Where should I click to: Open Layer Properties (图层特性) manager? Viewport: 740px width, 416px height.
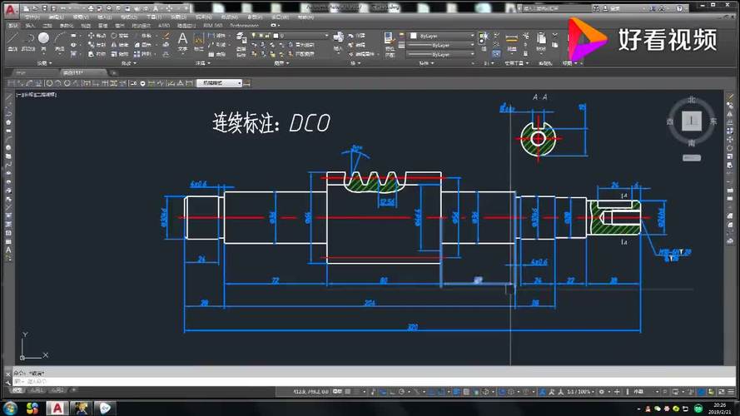241,44
